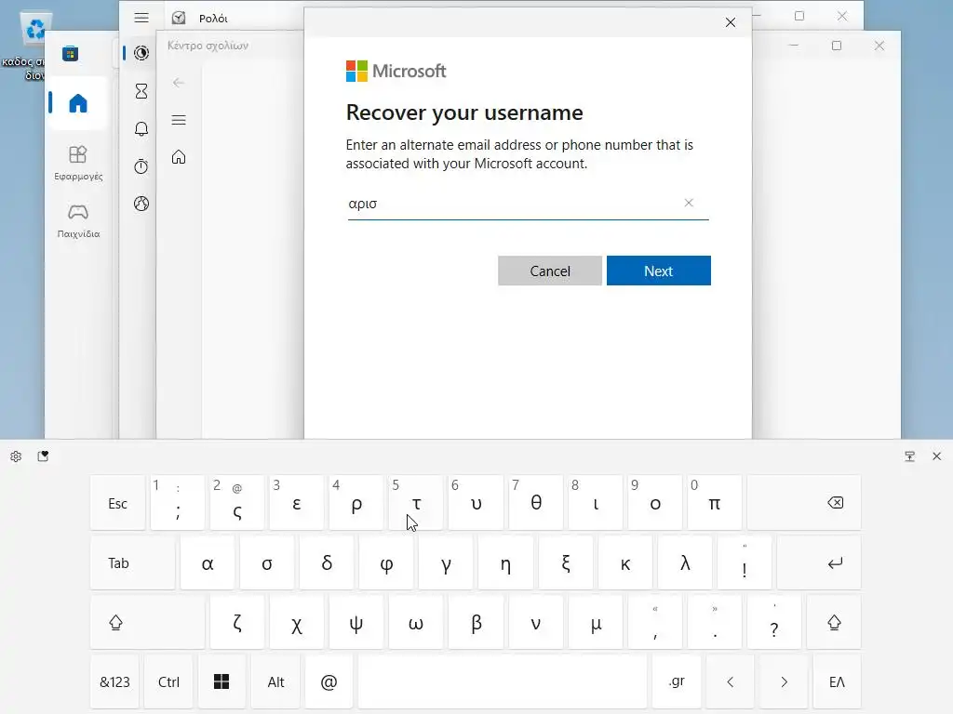Viewport: 953px width, 714px height.
Task: Open the Clock app hamburger menu
Action: [x=141, y=18]
